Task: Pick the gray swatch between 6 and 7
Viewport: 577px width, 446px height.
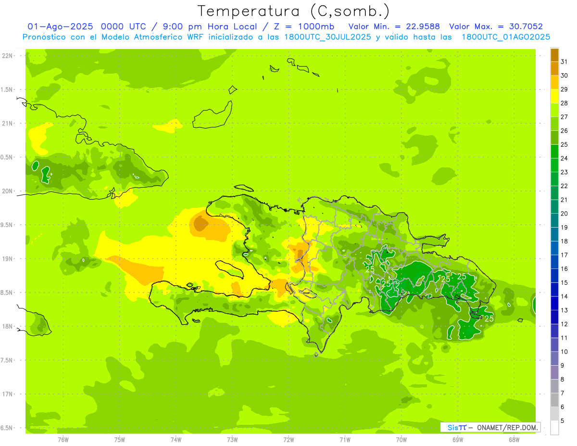Action: pos(554,400)
